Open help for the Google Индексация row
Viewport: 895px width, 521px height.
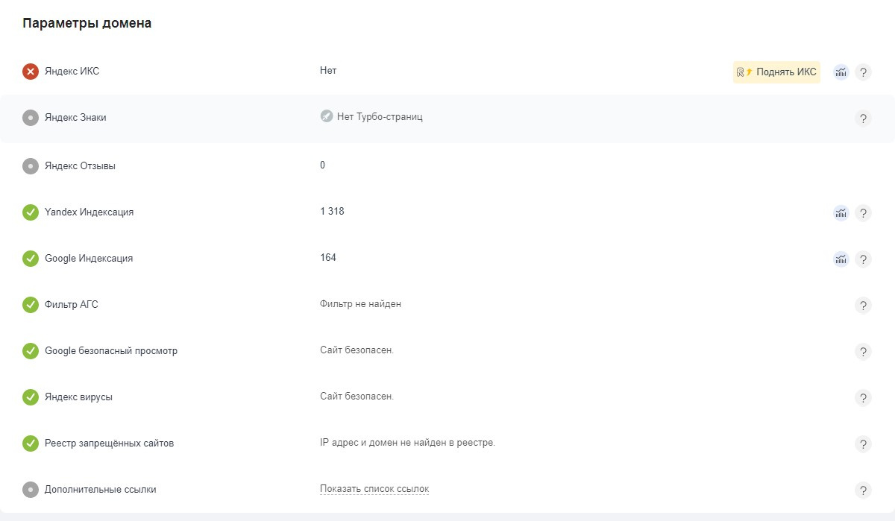click(863, 259)
